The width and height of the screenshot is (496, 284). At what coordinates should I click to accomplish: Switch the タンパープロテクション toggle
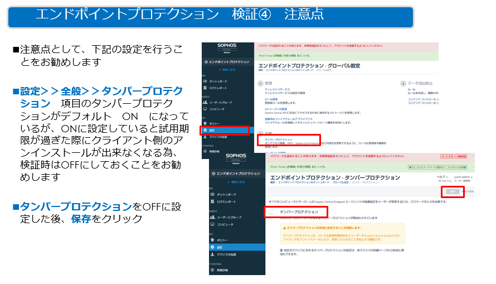point(273,212)
